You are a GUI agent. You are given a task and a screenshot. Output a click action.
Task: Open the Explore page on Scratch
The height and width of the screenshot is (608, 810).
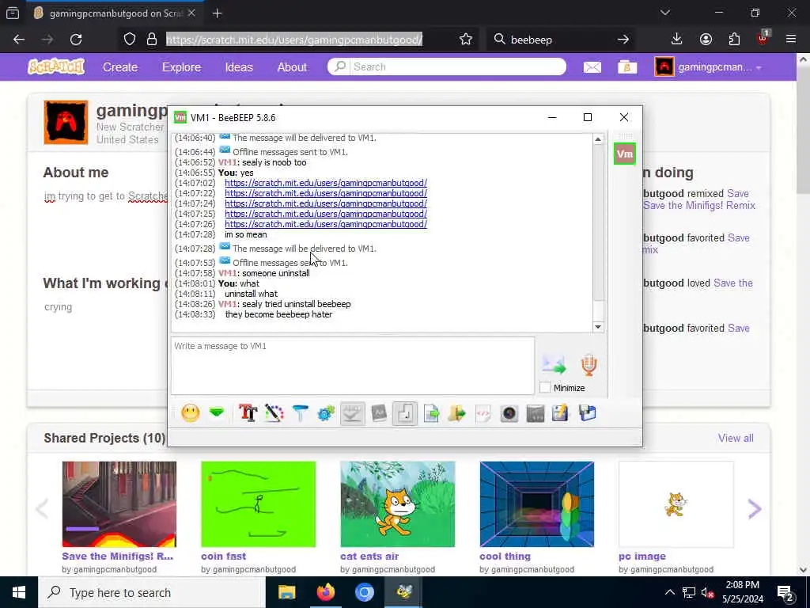coord(181,67)
